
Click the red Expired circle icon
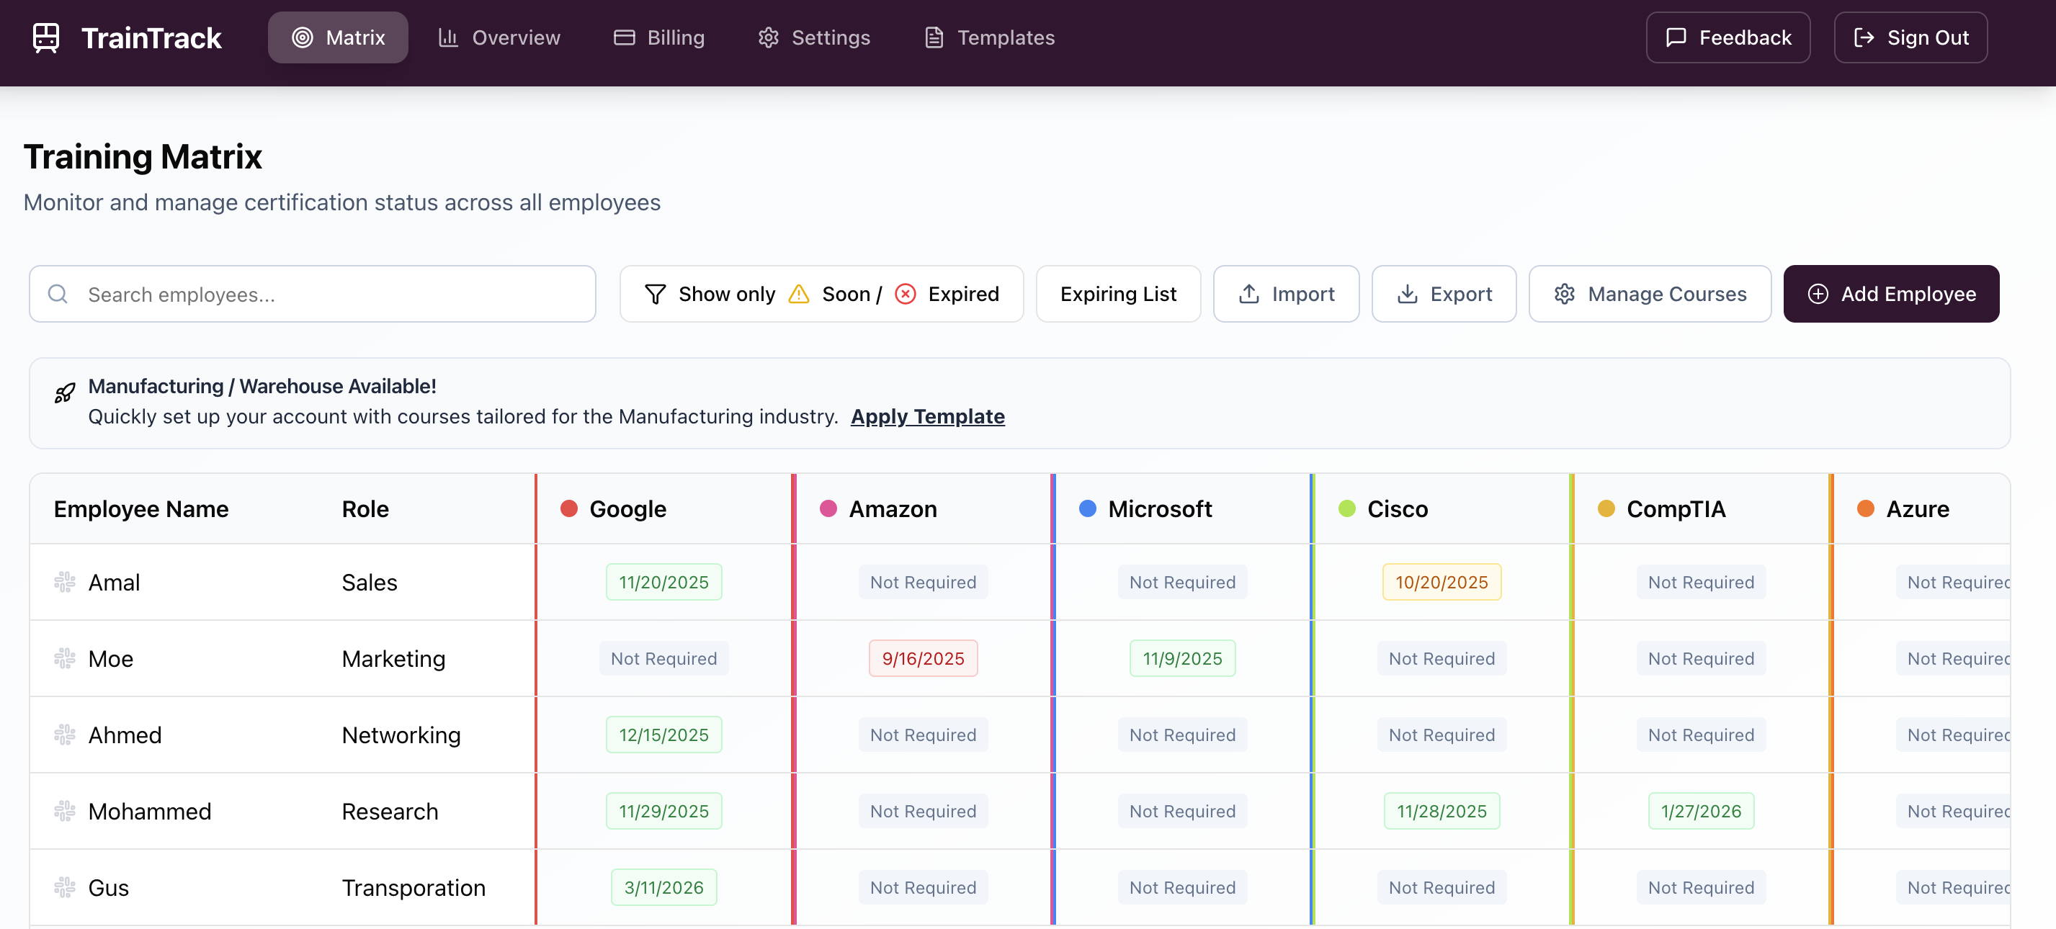[905, 294]
